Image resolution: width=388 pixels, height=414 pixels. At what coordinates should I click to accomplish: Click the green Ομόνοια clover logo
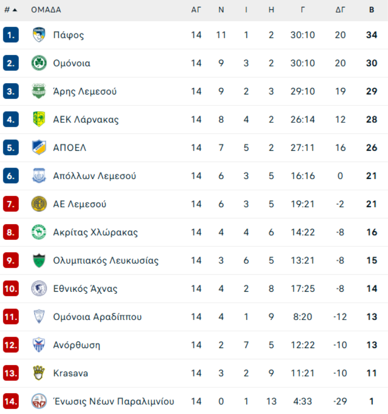[x=39, y=63]
